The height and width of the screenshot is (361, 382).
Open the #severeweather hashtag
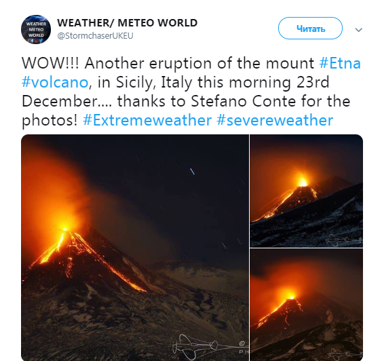(x=275, y=120)
